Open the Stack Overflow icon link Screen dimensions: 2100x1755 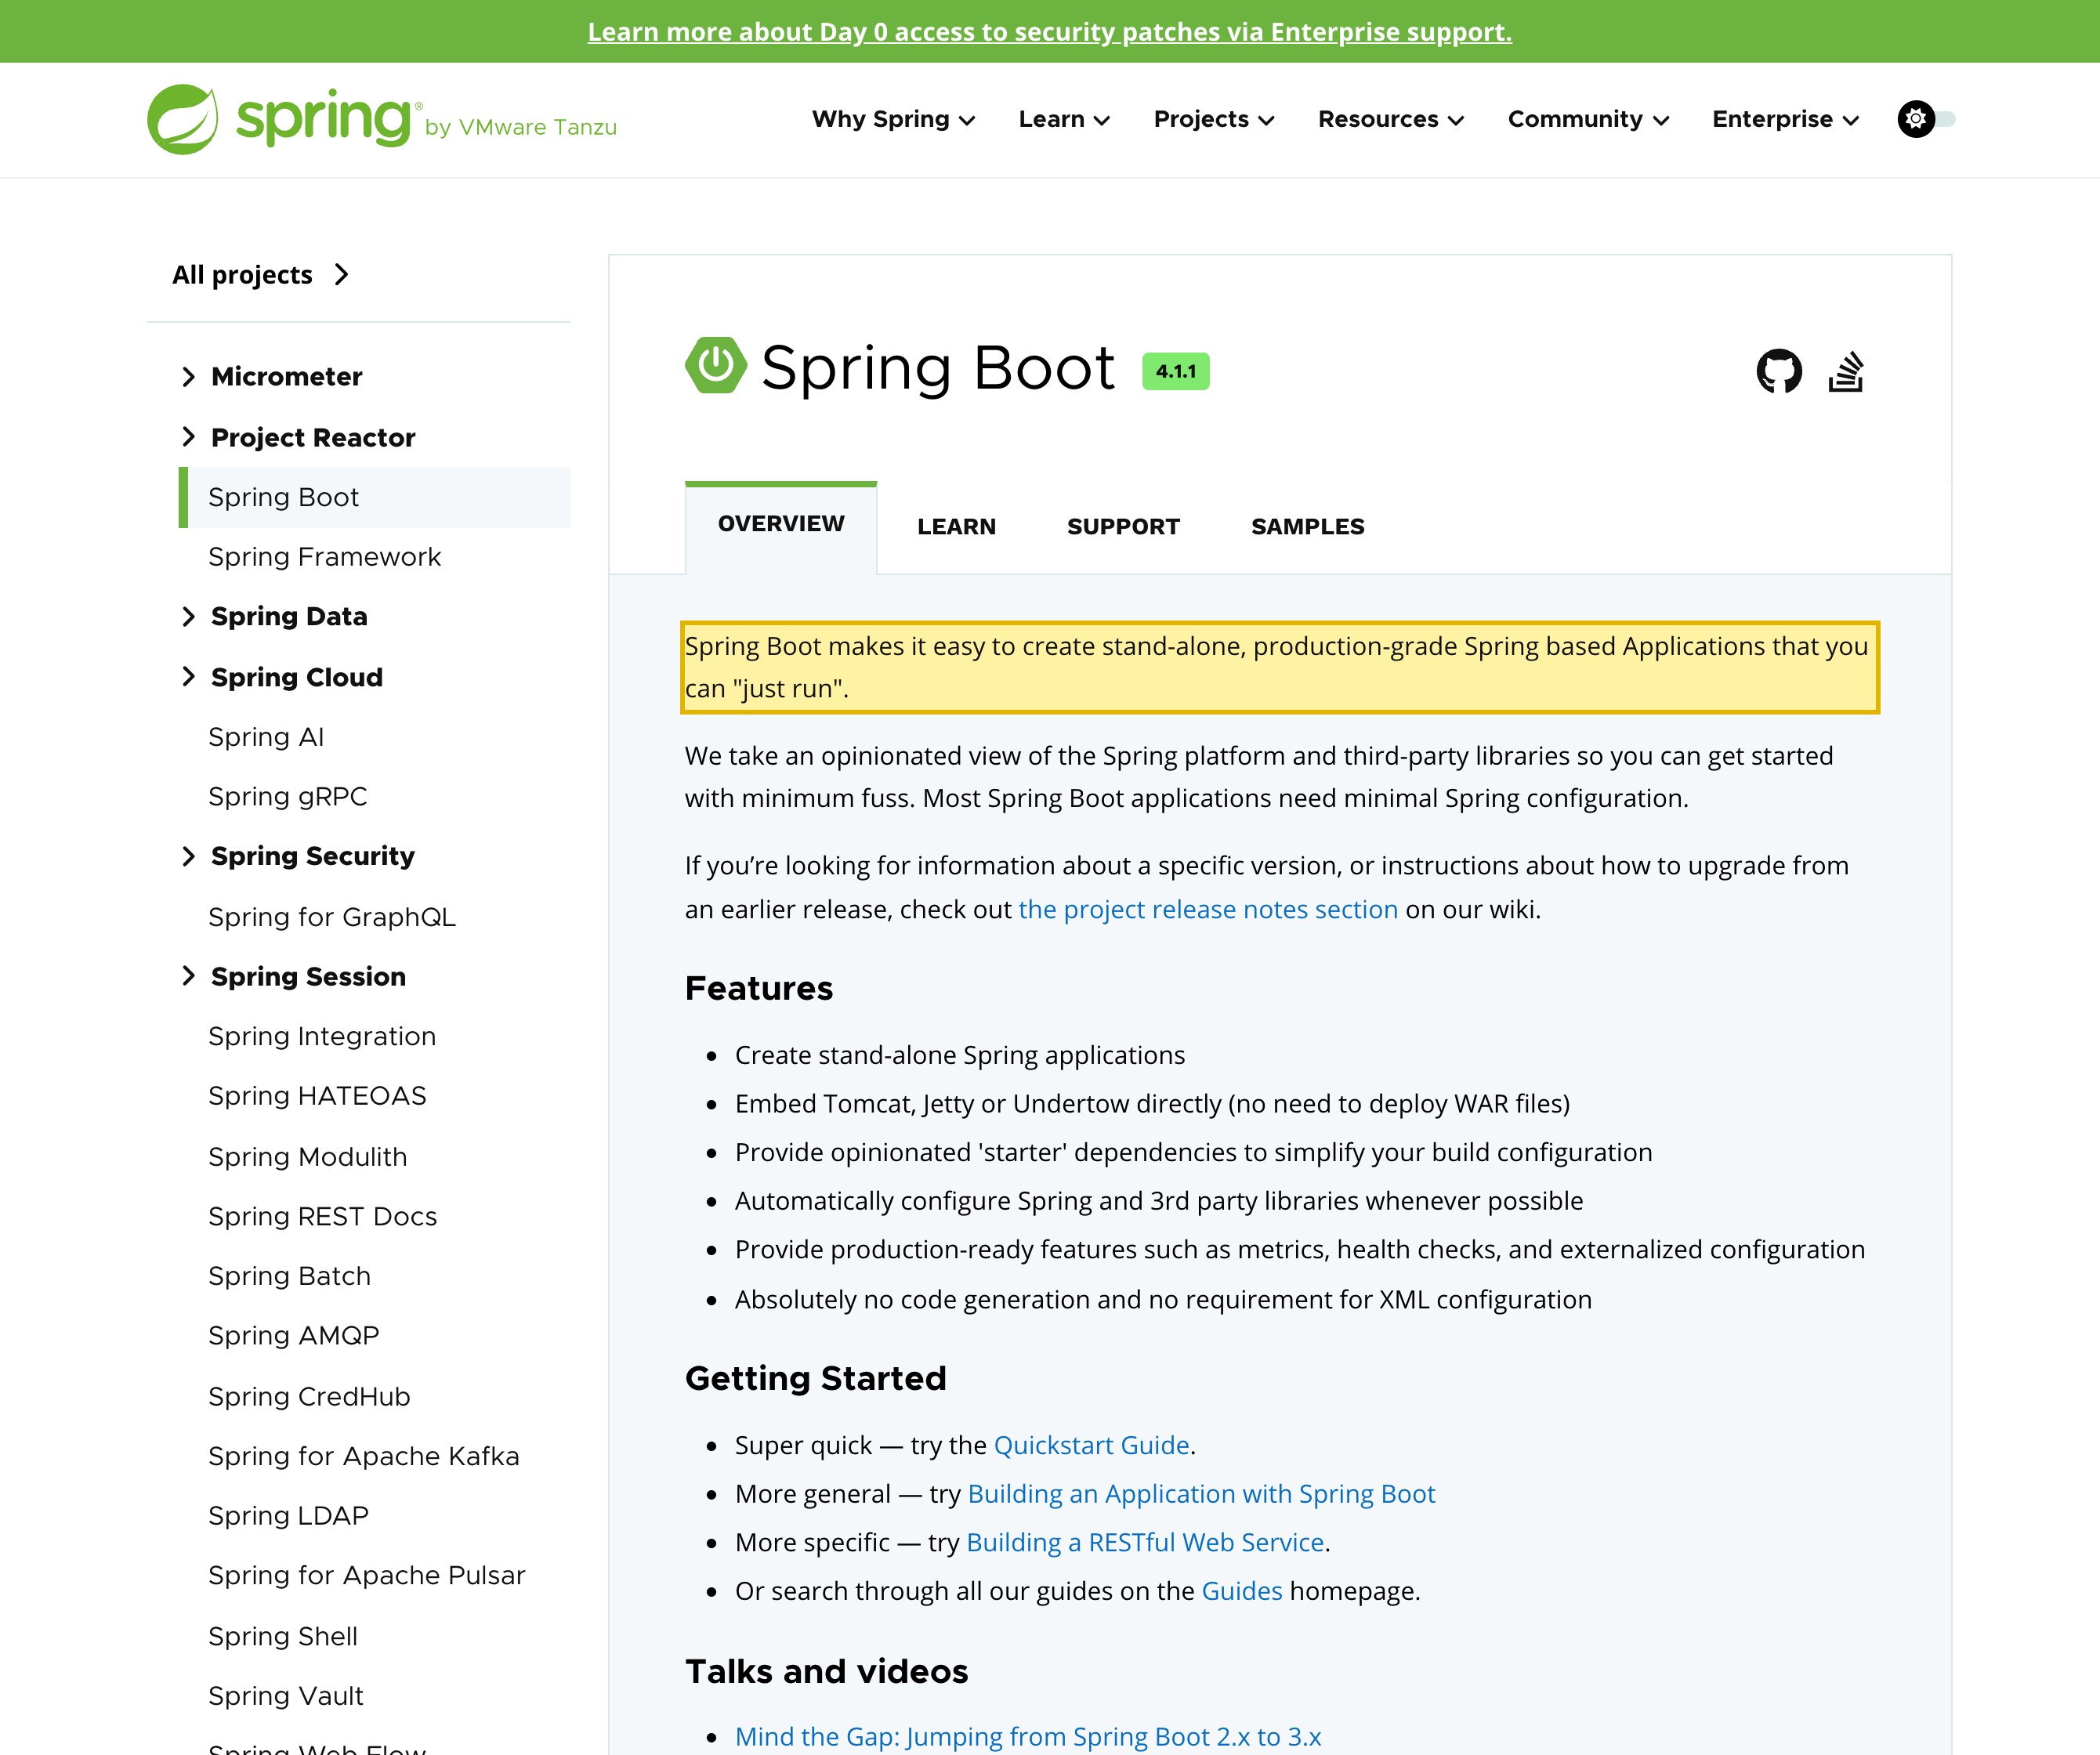tap(1846, 371)
